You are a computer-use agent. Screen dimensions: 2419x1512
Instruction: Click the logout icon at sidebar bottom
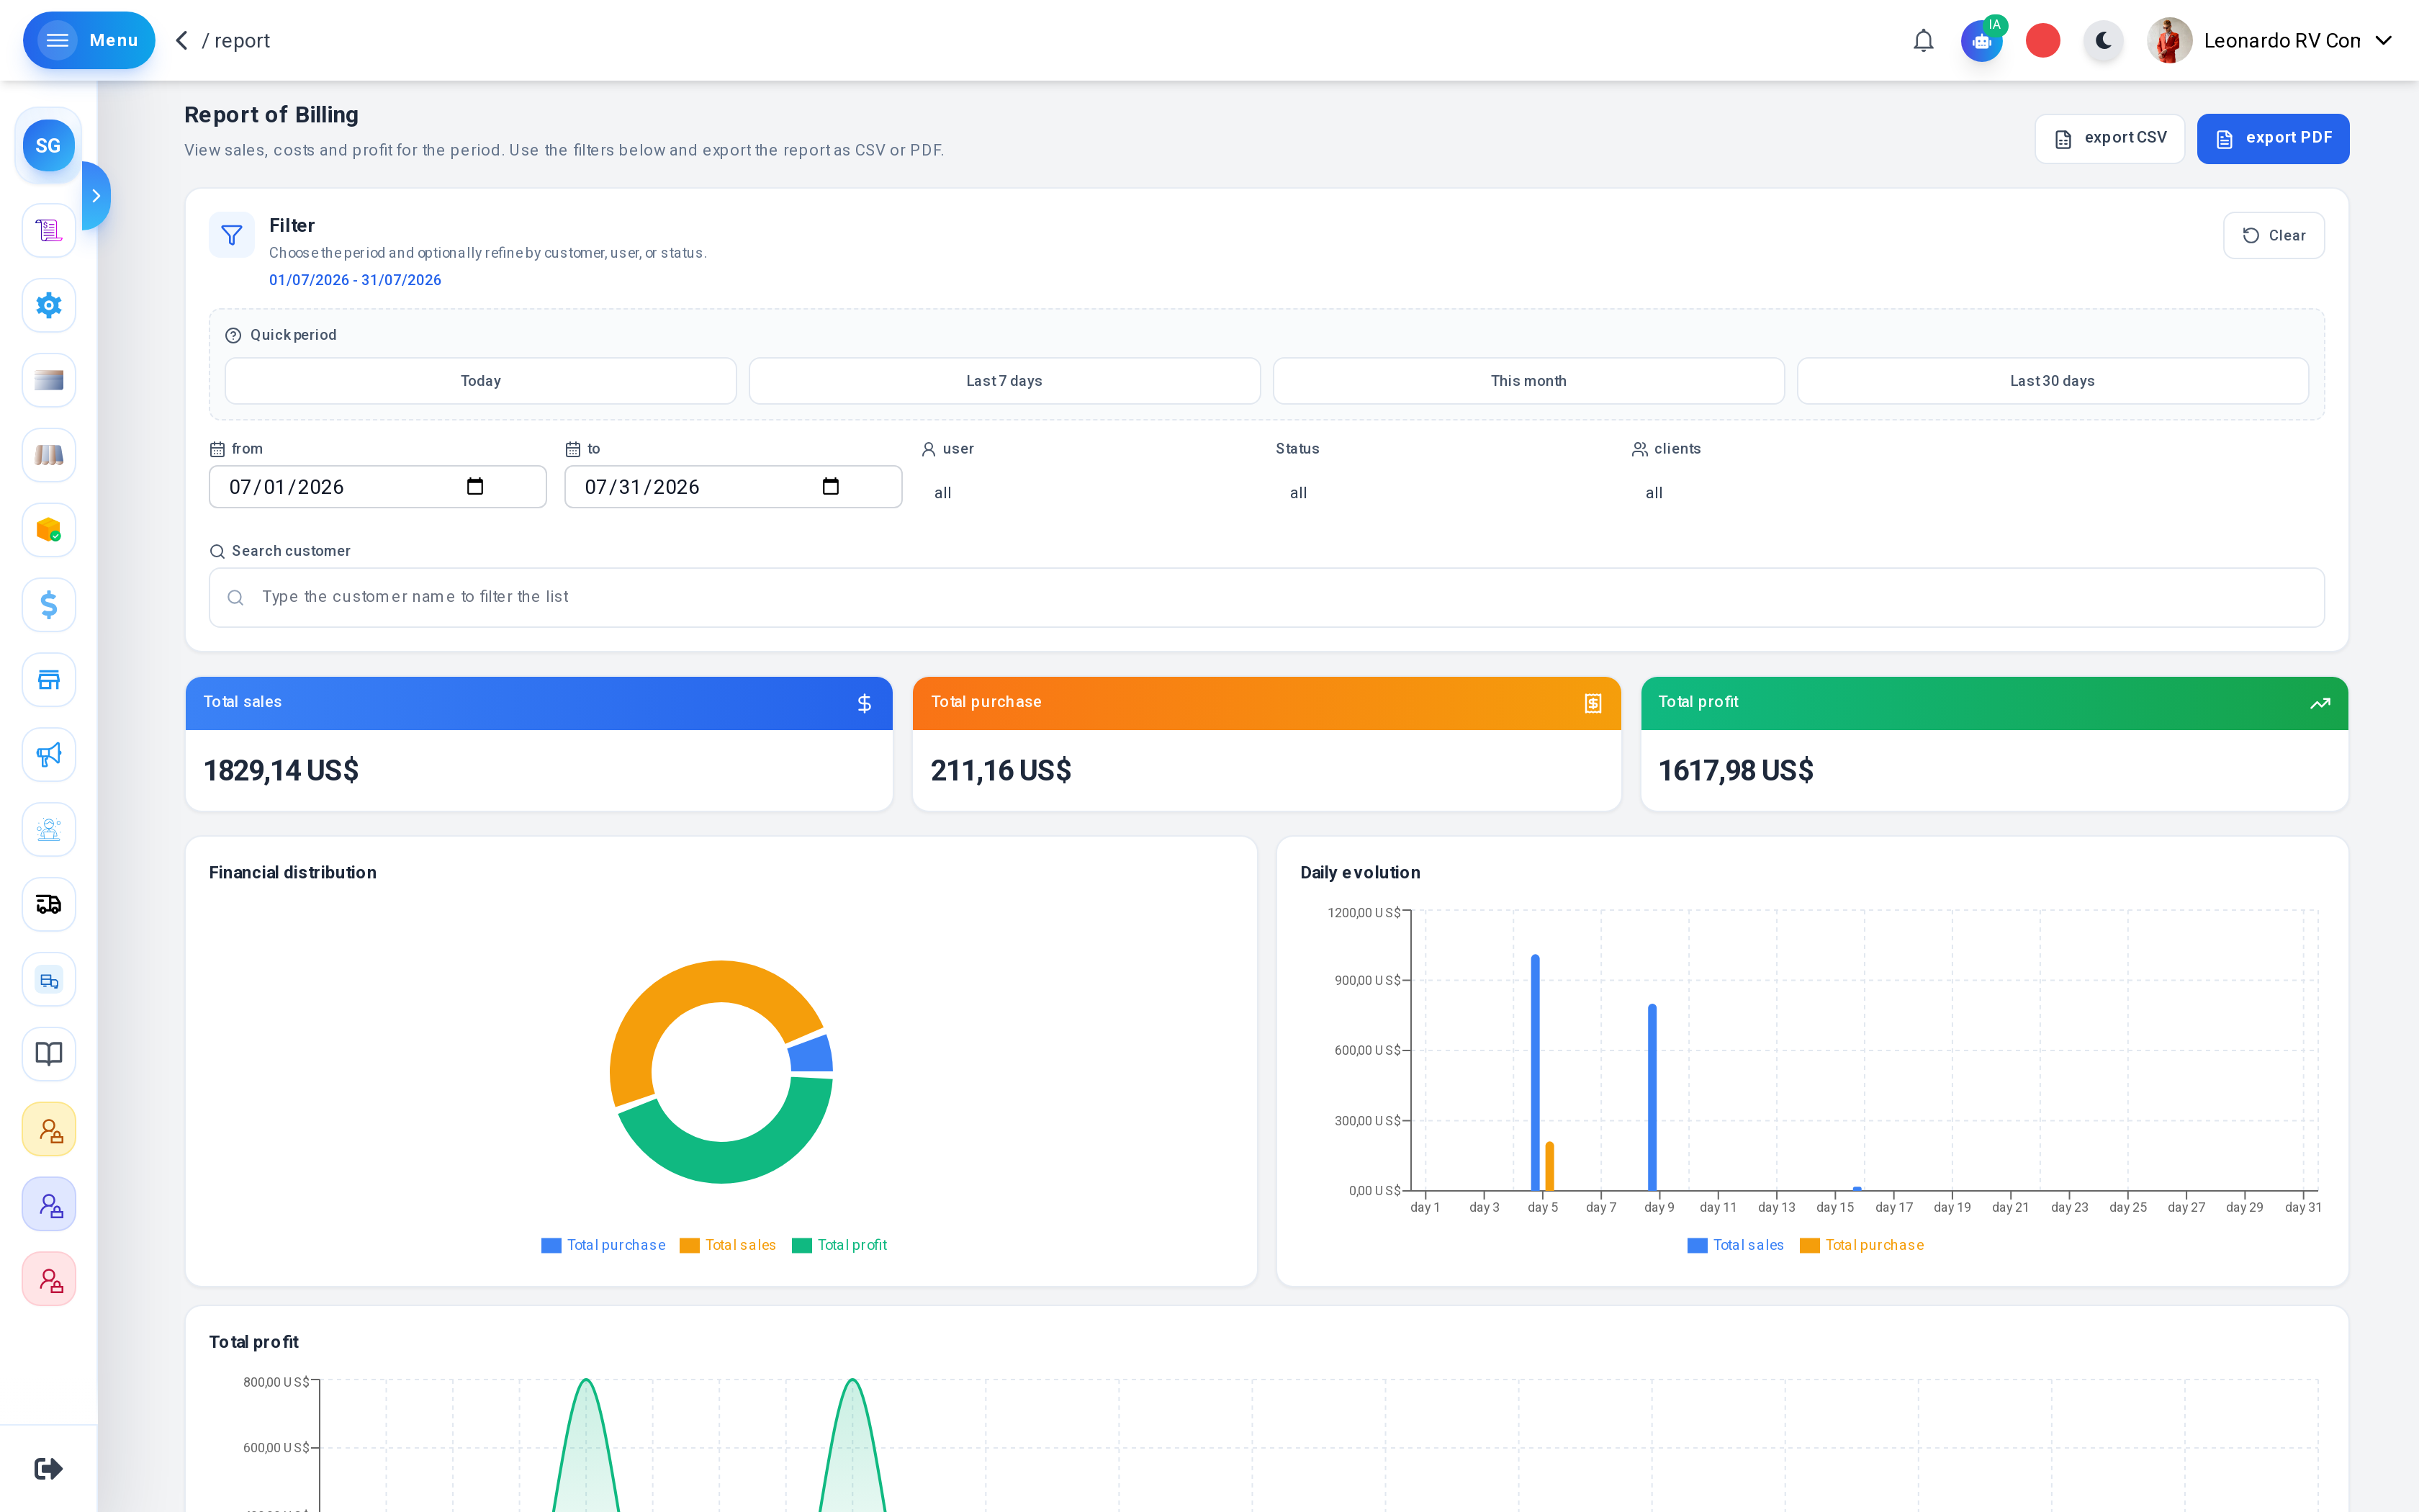click(x=48, y=1468)
